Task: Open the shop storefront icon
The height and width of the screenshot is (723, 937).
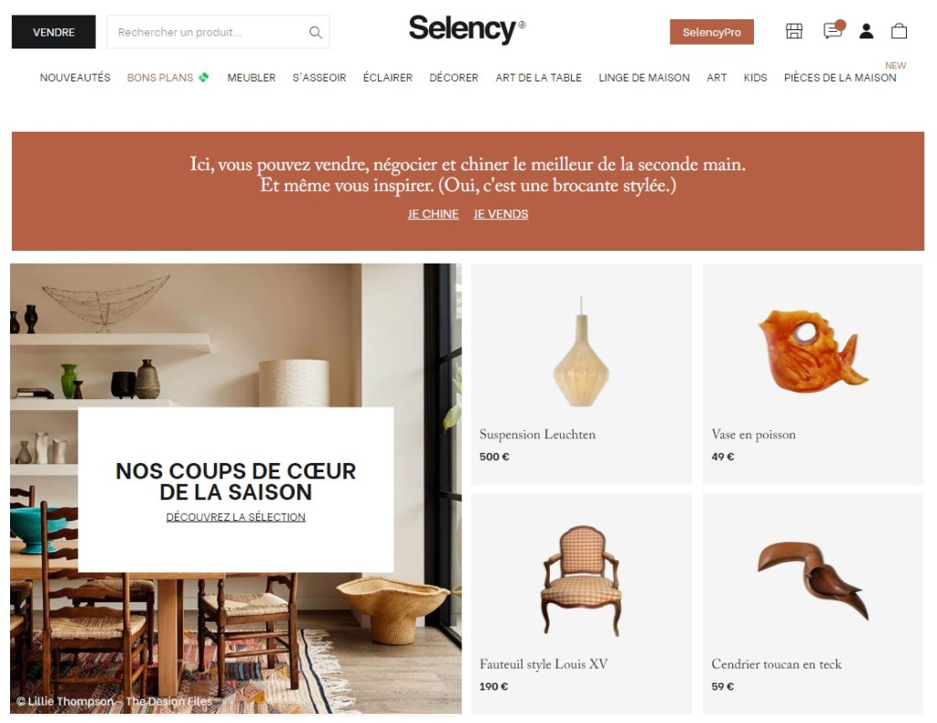Action: (793, 31)
